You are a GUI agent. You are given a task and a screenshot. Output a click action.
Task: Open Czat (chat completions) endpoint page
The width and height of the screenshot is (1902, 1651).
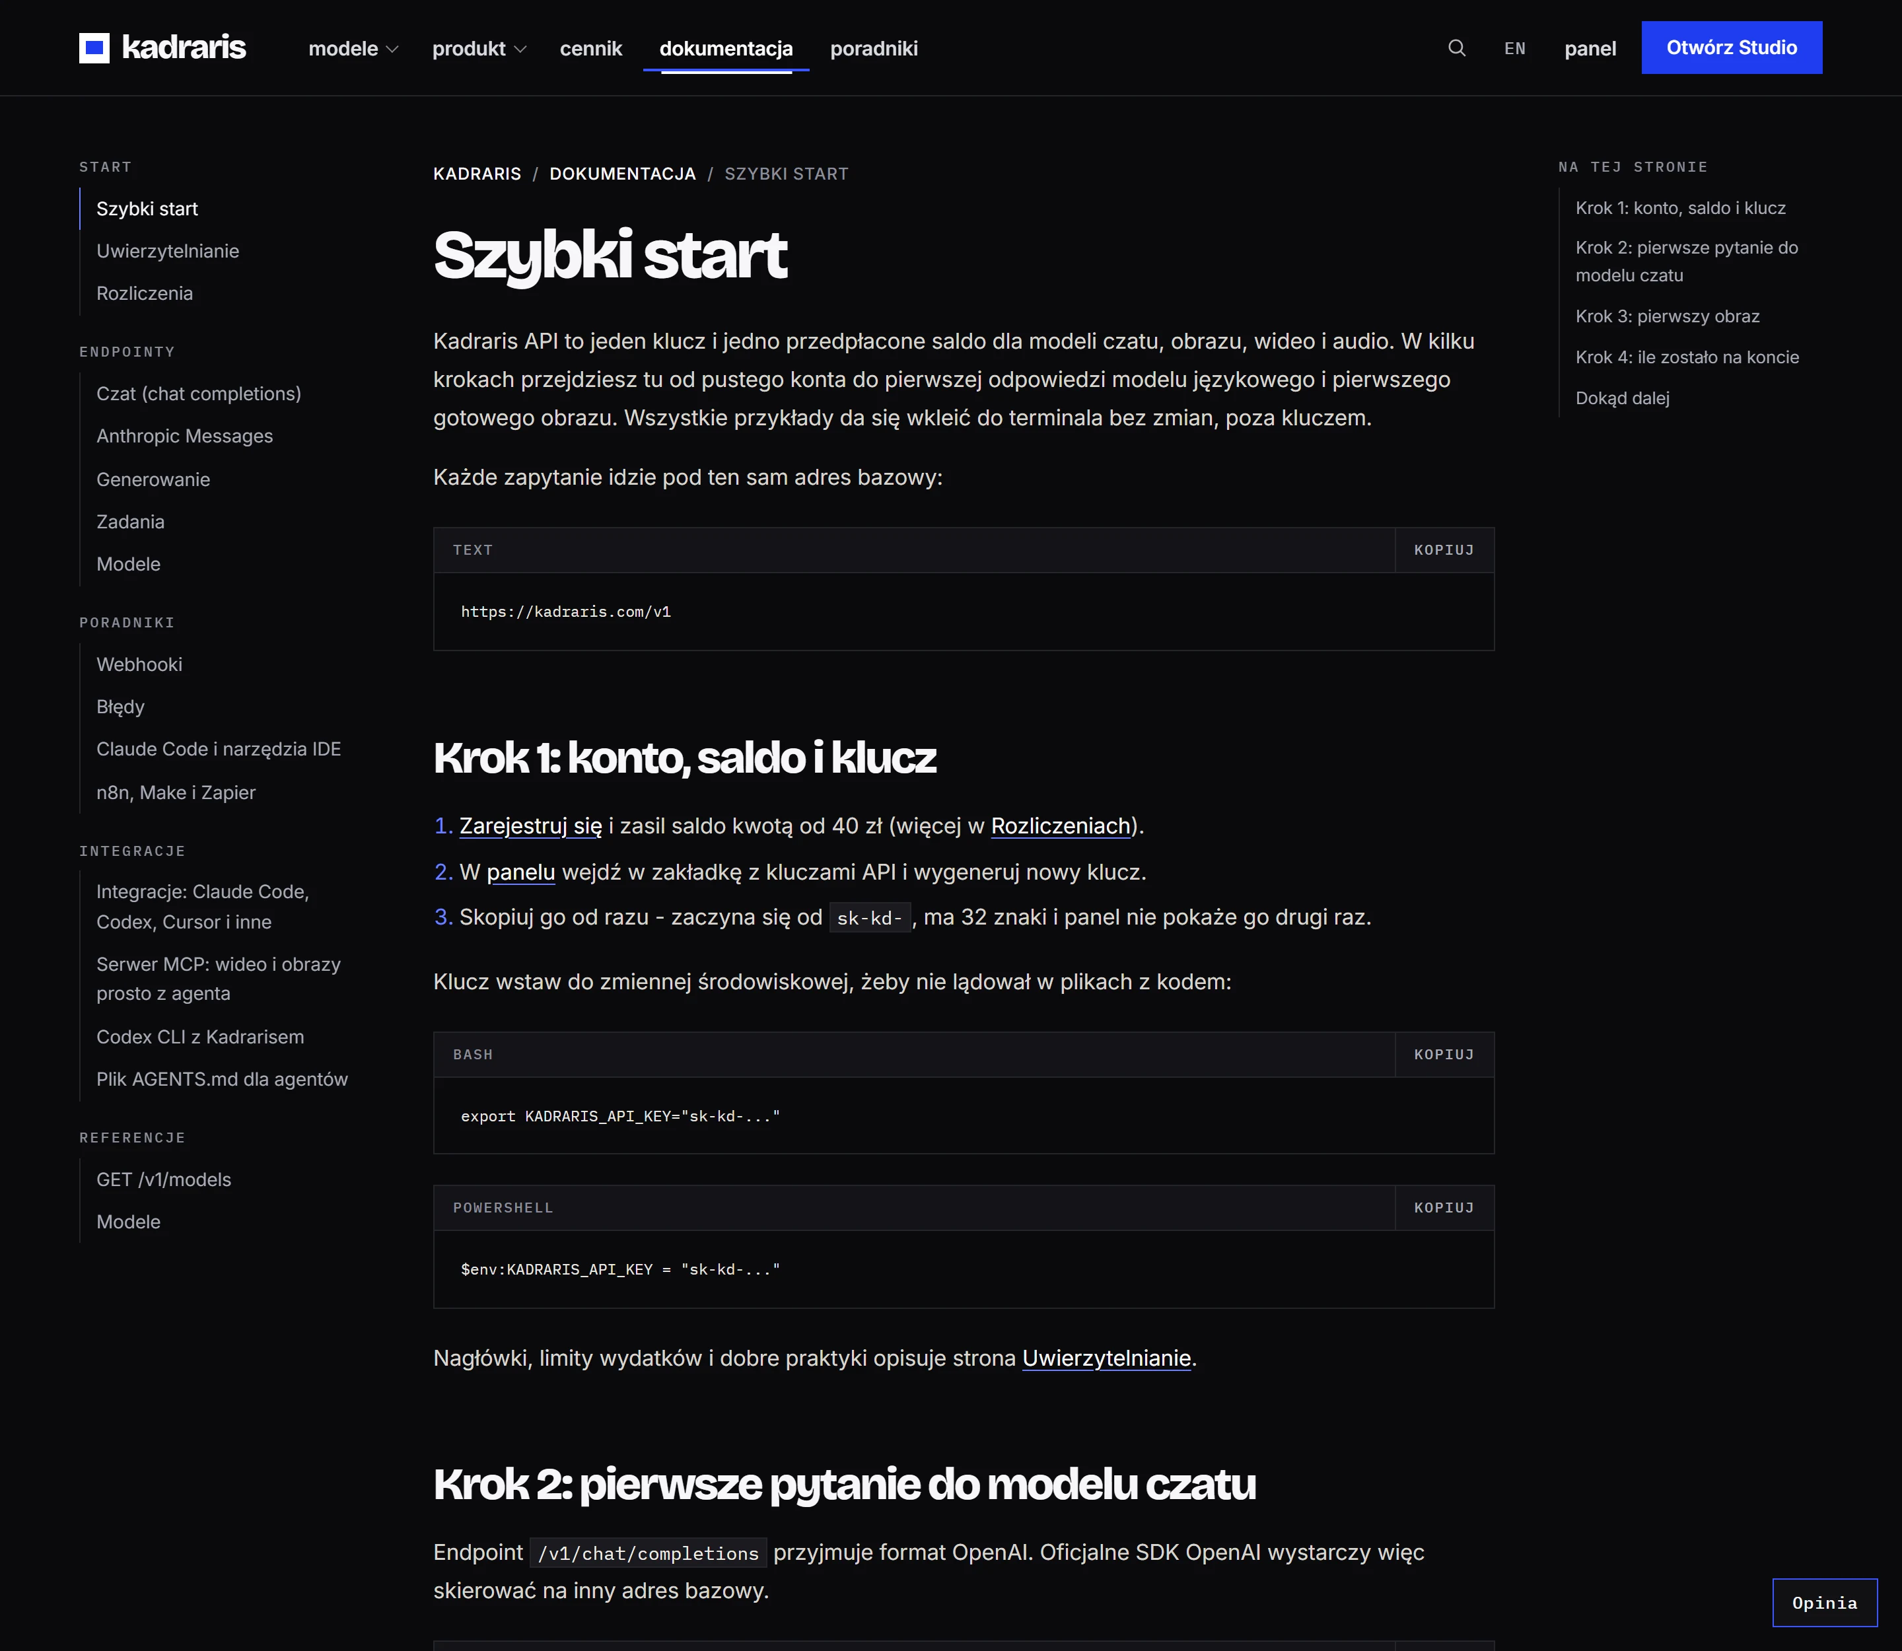pyautogui.click(x=199, y=394)
